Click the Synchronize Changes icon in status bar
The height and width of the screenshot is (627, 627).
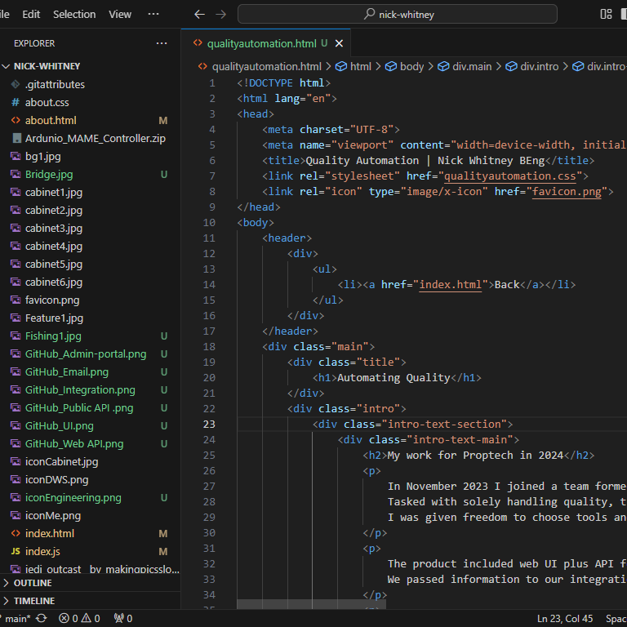(41, 618)
